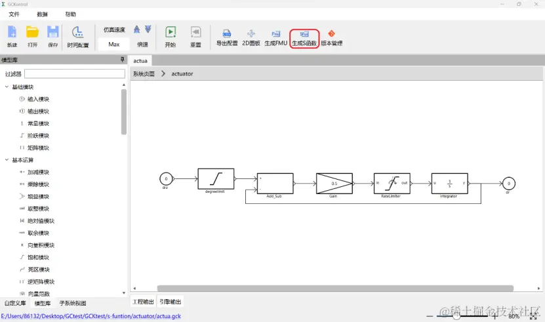
Task: Collapse the 基础模块 category
Action: (7, 87)
